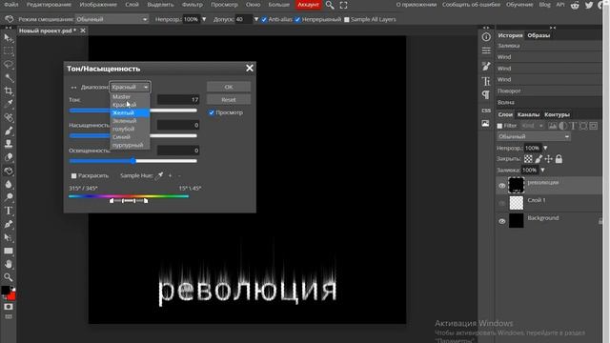Show the Слой 1 layer
Screen dimensions: 610x343
502,203
